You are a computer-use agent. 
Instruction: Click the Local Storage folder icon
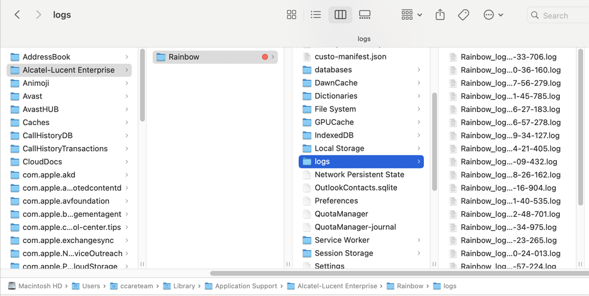click(x=307, y=148)
